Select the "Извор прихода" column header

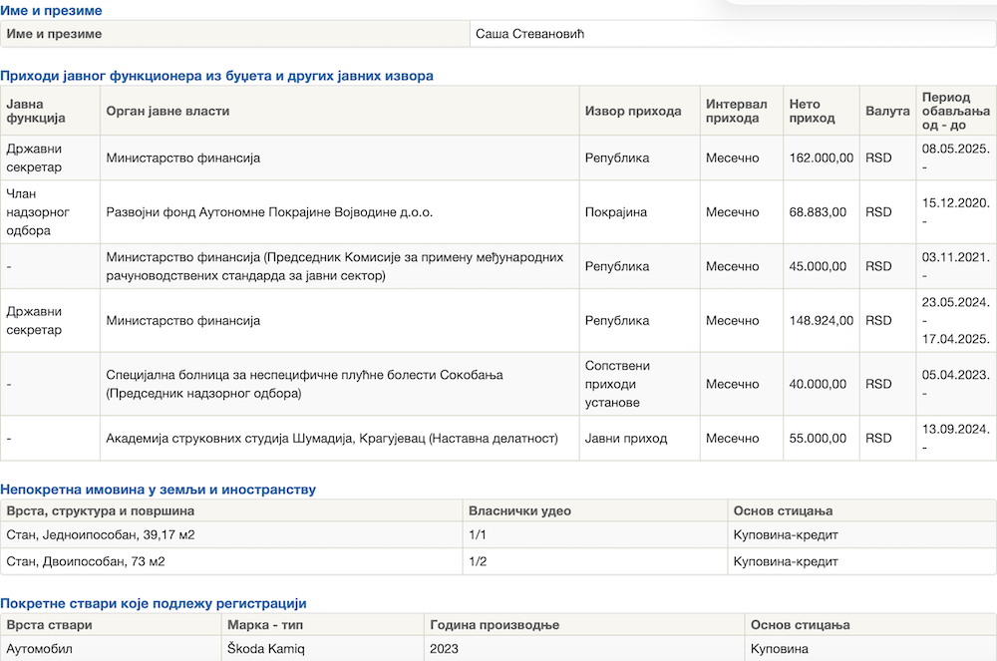[x=633, y=111]
